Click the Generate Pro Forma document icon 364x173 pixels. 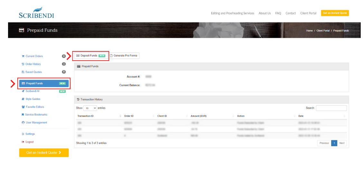point(111,56)
